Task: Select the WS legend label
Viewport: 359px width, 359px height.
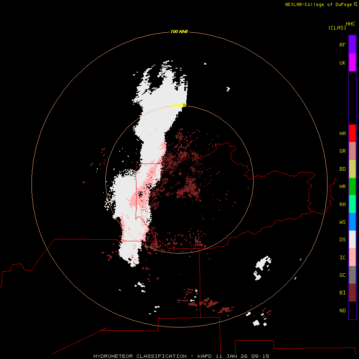Action: tap(342, 222)
